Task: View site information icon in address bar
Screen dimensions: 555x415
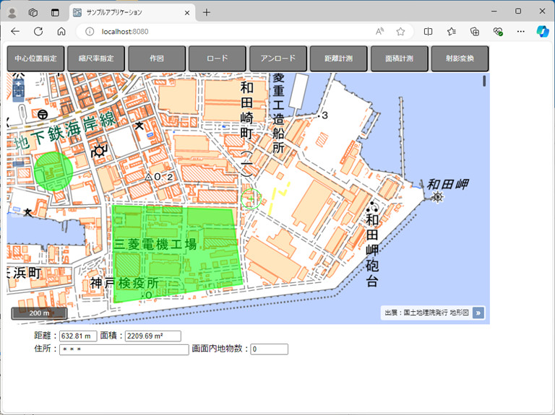Action: [90, 32]
